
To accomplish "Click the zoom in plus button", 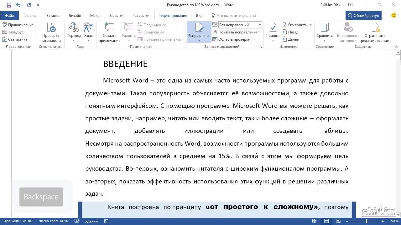I will (383, 221).
